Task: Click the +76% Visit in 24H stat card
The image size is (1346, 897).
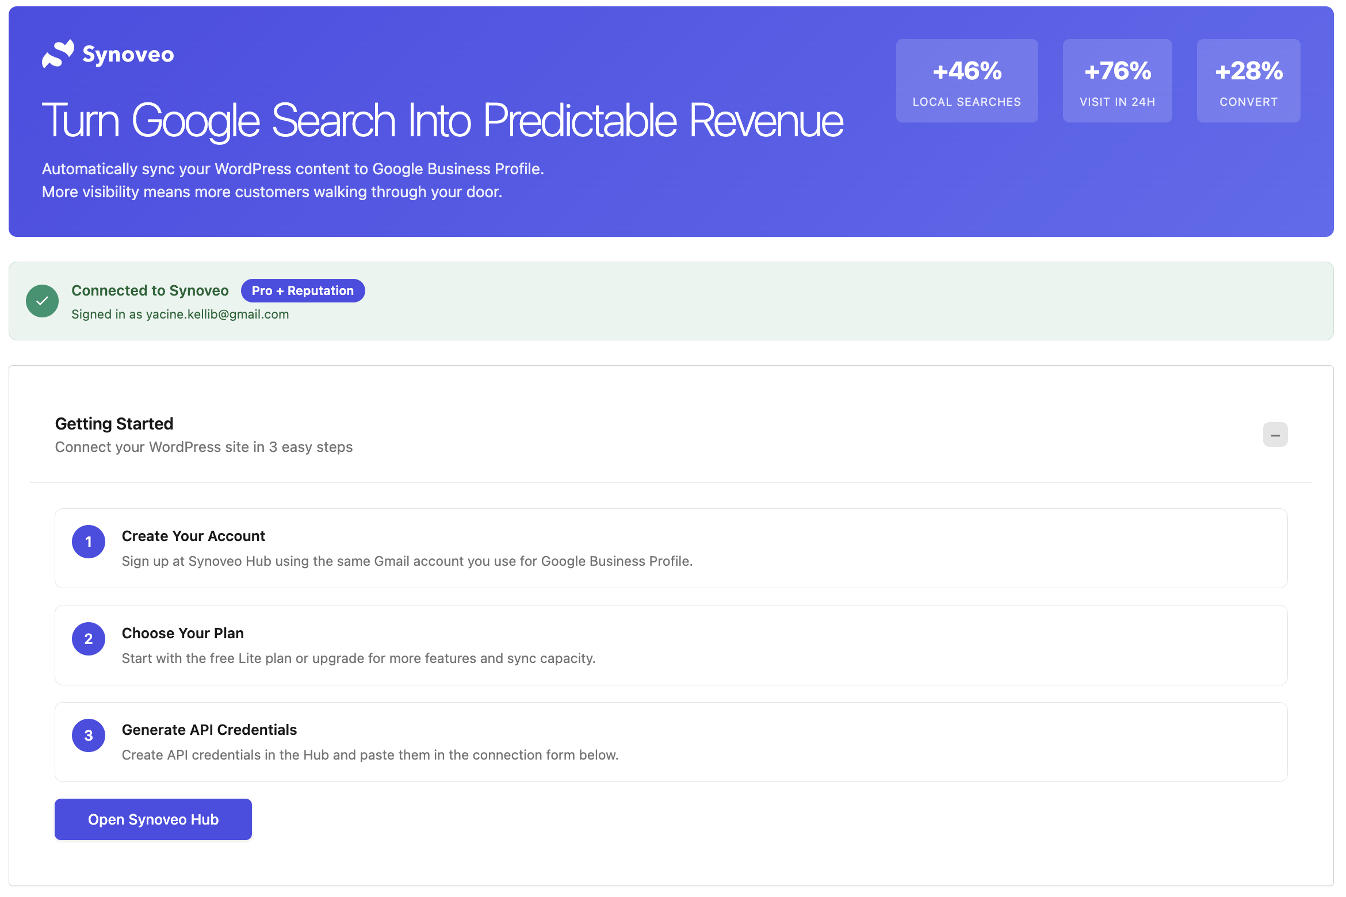Action: [1117, 81]
